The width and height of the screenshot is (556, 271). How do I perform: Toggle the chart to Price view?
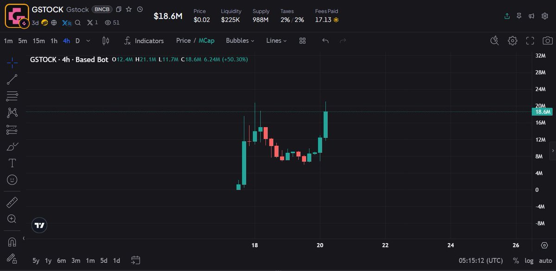[x=183, y=41]
